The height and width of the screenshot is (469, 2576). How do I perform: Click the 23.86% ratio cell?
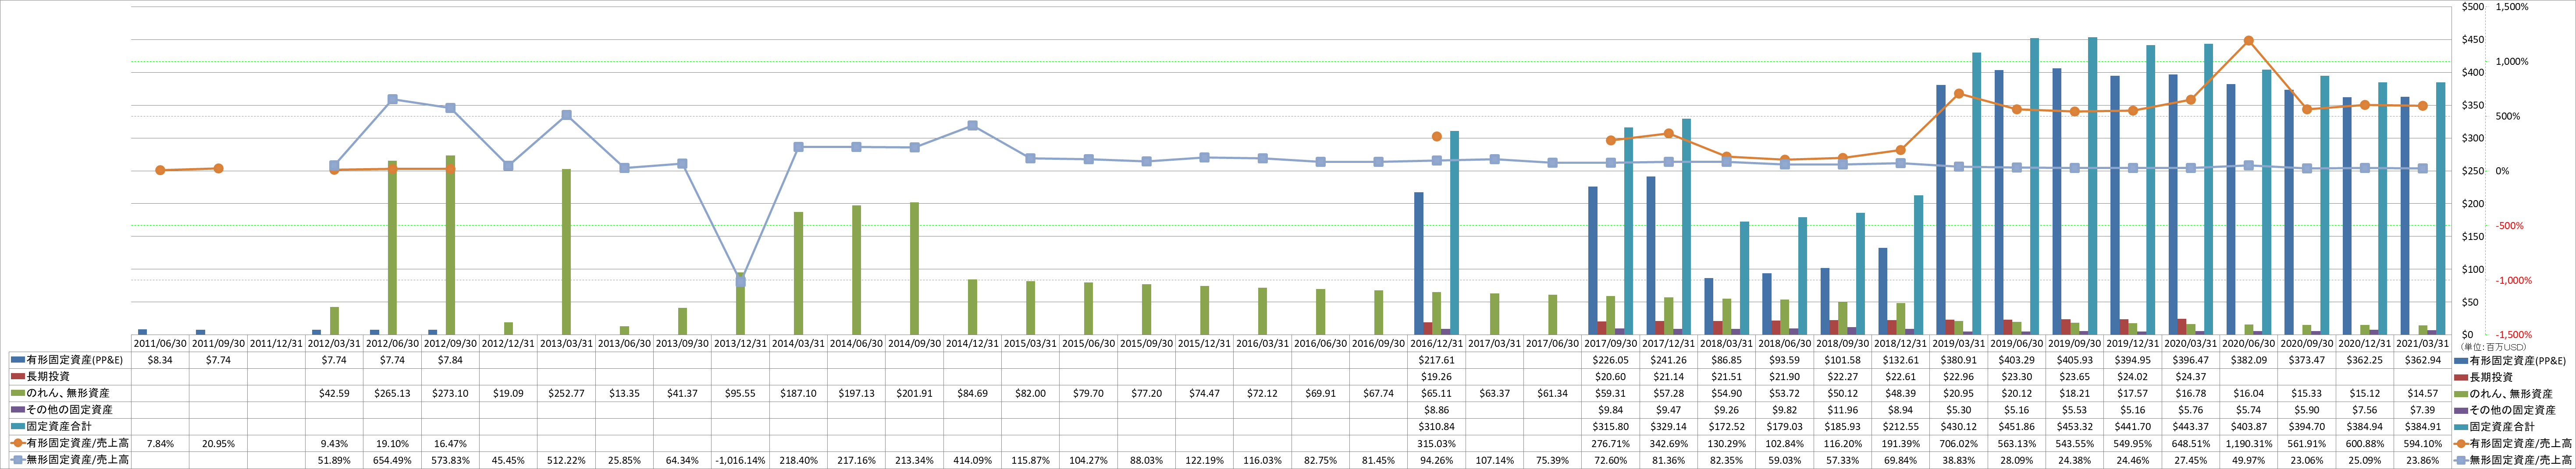tap(2423, 460)
